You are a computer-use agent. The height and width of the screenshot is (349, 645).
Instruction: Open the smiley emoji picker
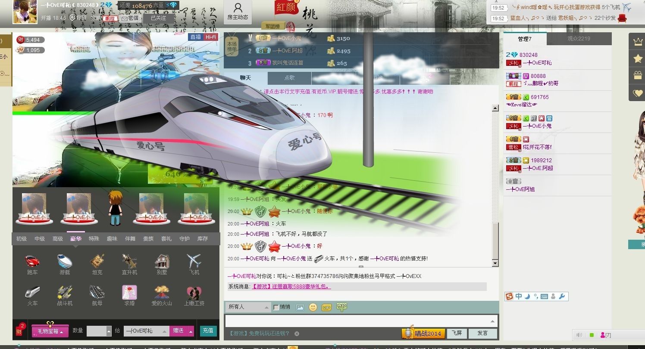pyautogui.click(x=313, y=307)
